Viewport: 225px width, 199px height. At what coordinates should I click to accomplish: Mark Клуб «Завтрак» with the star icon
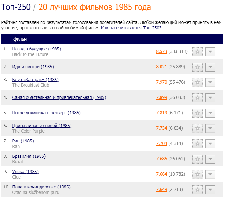click(x=198, y=82)
